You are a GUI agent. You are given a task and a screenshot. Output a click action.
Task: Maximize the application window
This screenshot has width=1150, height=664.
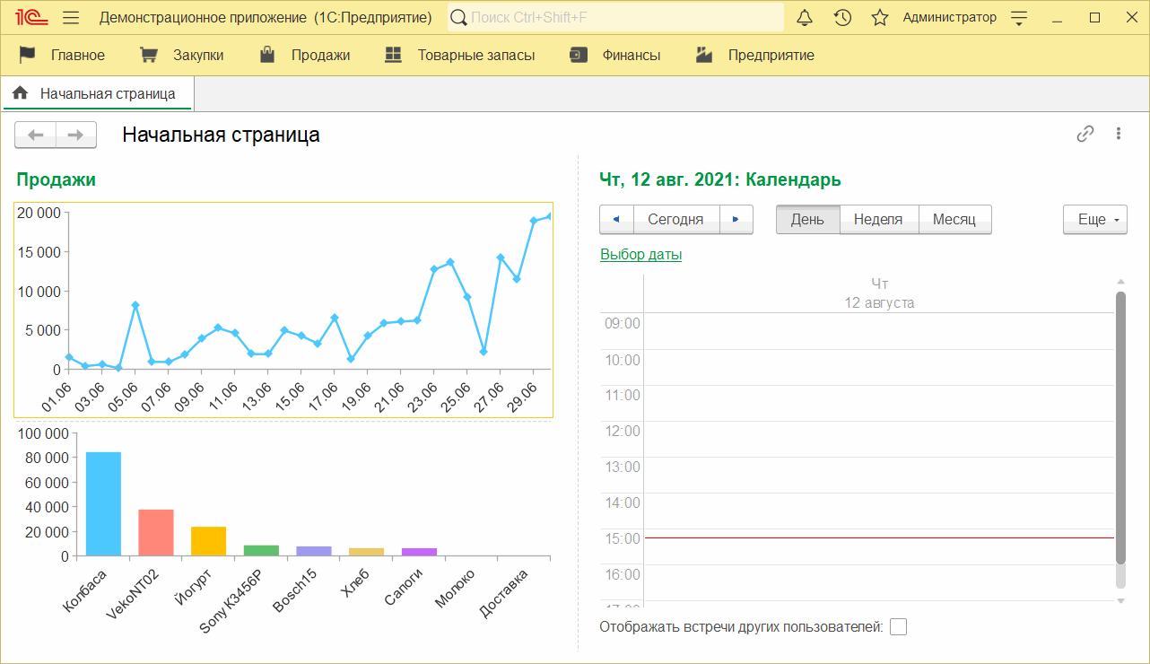1094,18
